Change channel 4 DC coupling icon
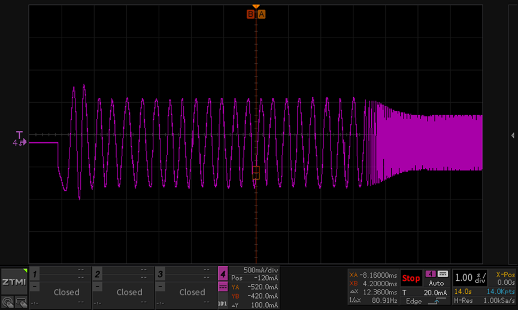This screenshot has width=518, height=310. tap(223, 287)
